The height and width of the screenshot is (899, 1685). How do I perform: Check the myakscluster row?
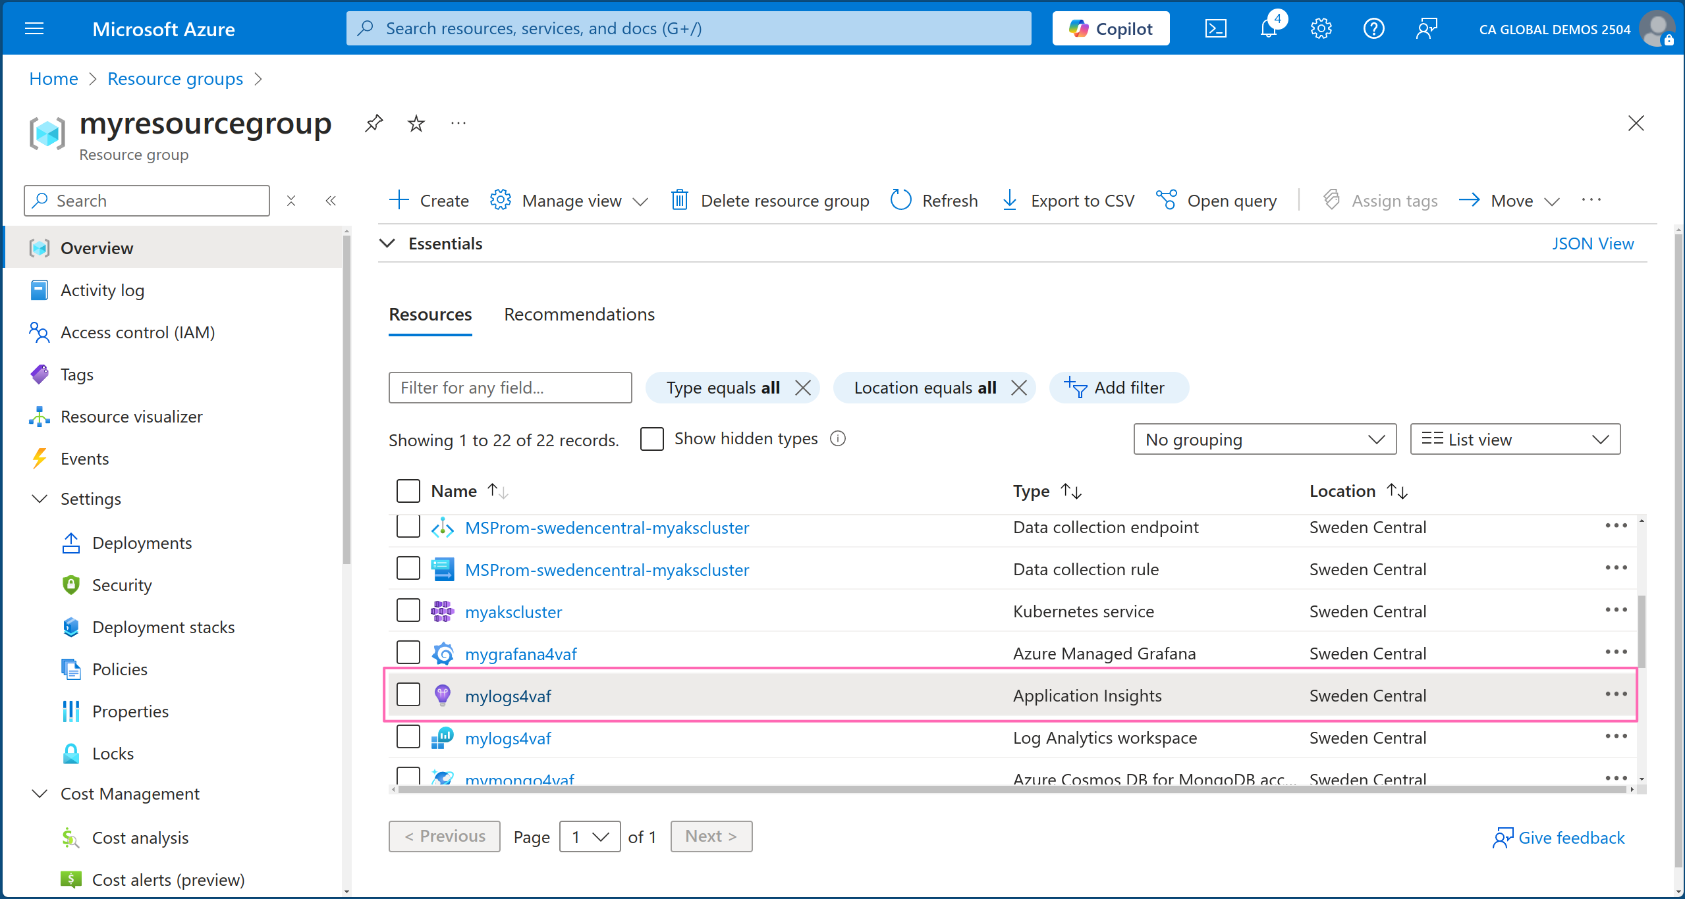(x=408, y=610)
